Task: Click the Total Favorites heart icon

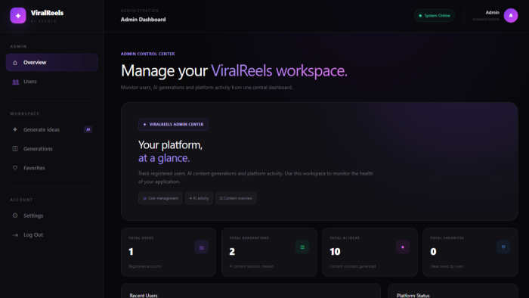Action: point(503,247)
